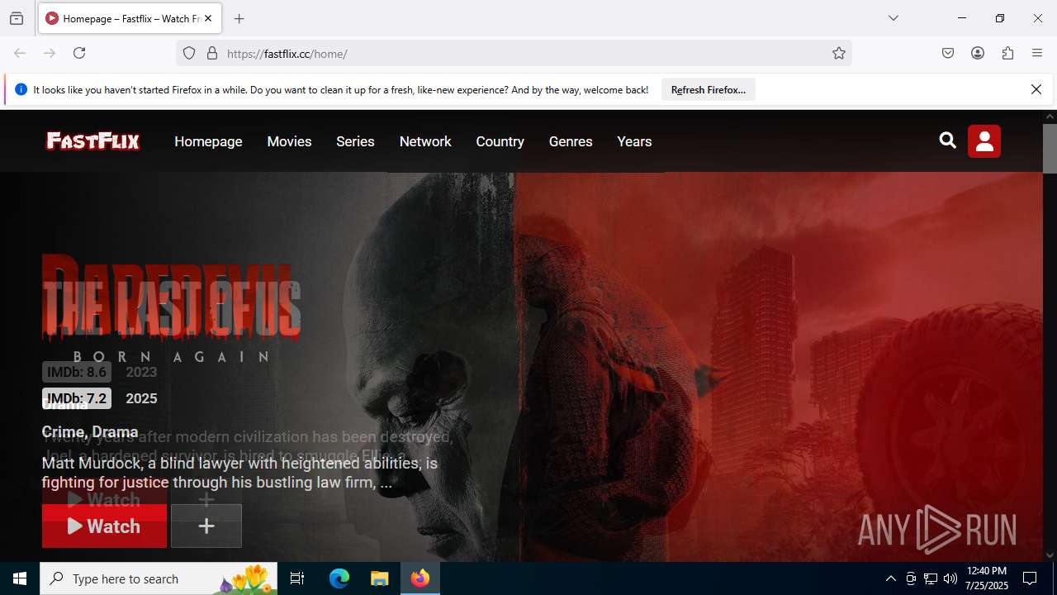This screenshot has width=1057, height=595.
Task: Add the show to list with plus
Action: (206, 526)
